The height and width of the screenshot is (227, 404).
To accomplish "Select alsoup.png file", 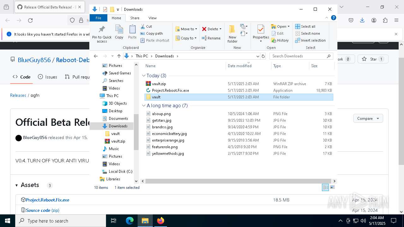I will click(239, 114).
